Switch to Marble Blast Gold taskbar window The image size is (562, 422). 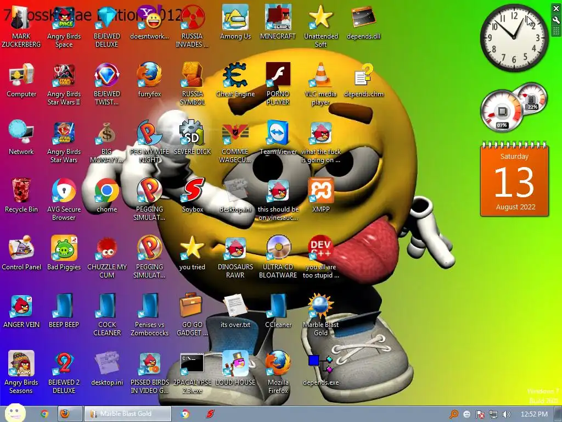[x=127, y=414]
